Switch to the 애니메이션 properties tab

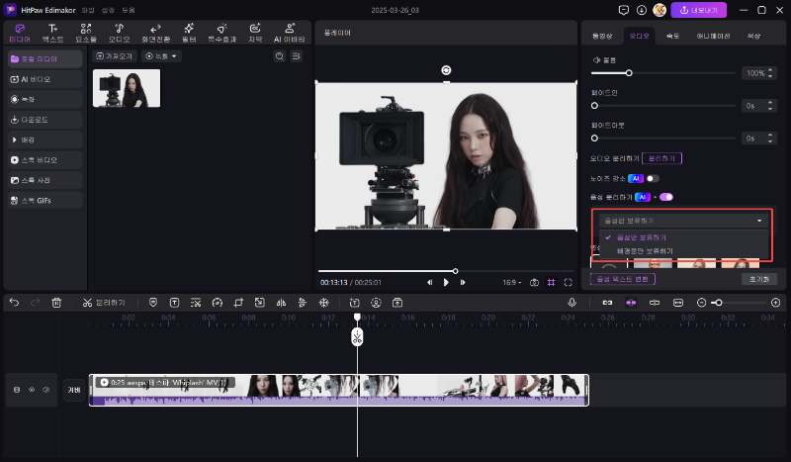point(712,35)
